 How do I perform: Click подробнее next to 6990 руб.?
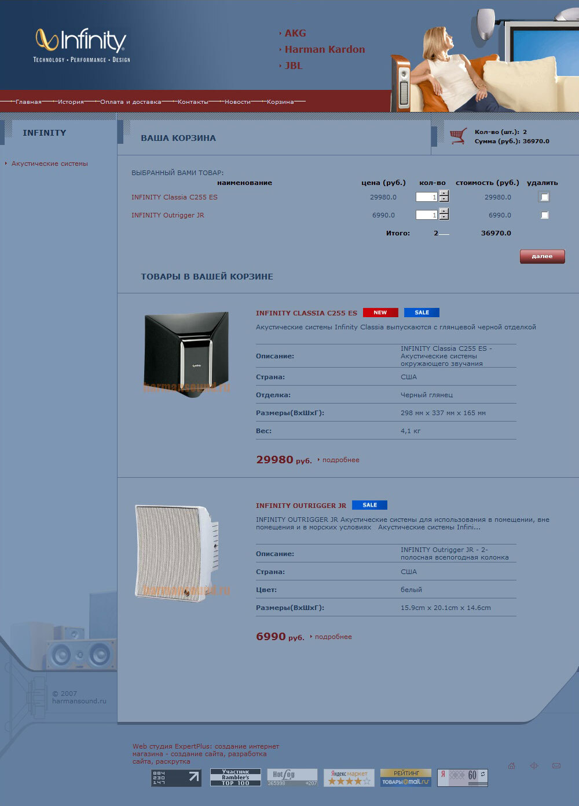334,637
